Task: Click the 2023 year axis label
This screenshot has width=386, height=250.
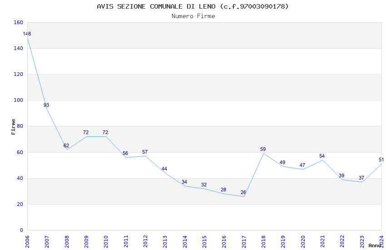Action: pyautogui.click(x=362, y=242)
